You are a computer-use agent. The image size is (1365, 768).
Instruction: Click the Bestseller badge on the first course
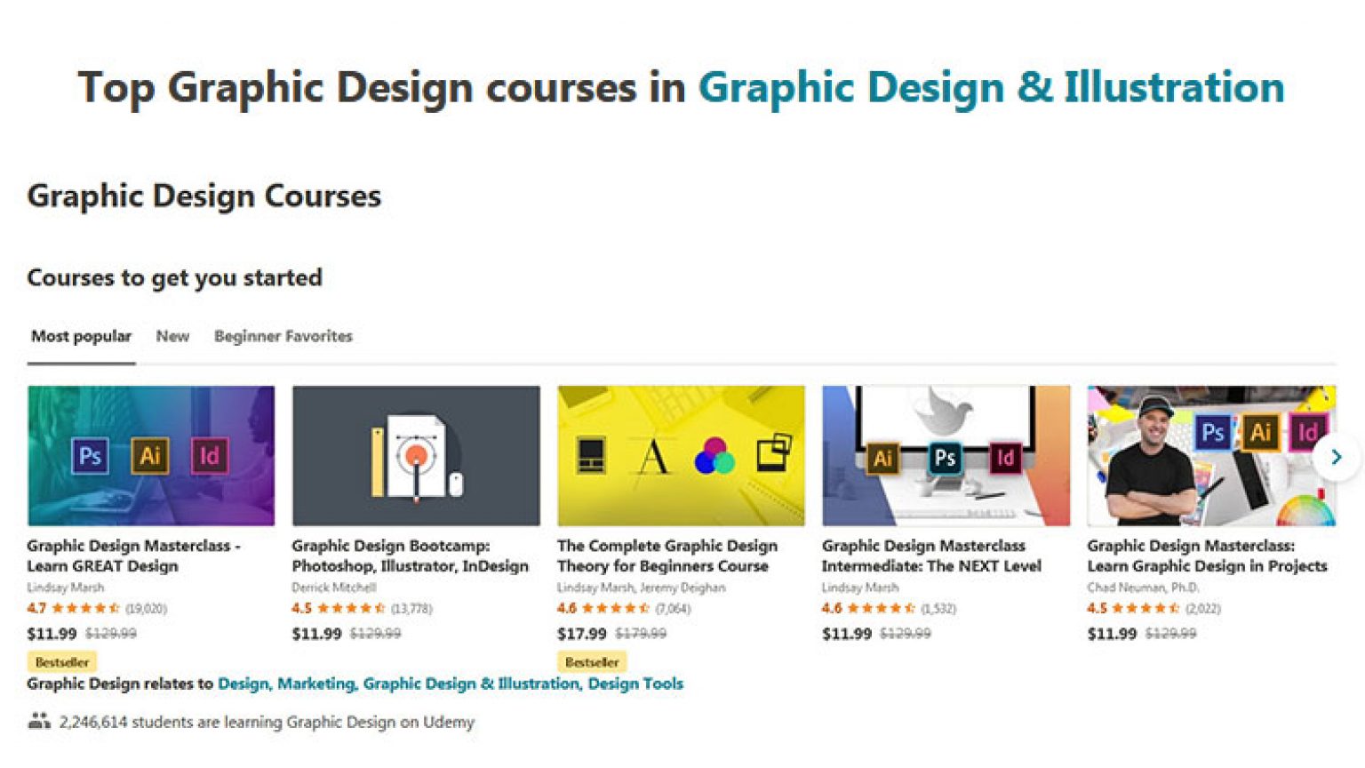coord(62,661)
